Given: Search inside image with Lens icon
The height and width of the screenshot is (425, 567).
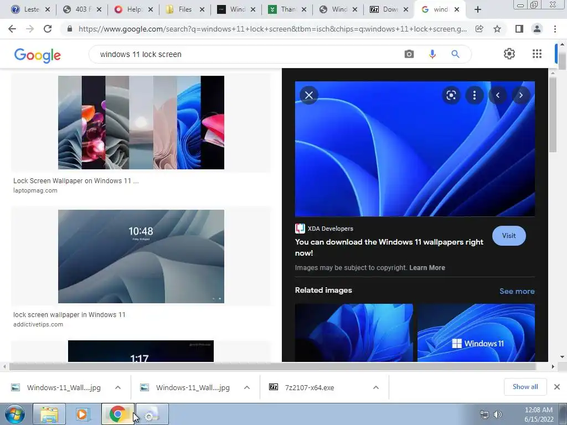Looking at the screenshot, I should tap(451, 95).
